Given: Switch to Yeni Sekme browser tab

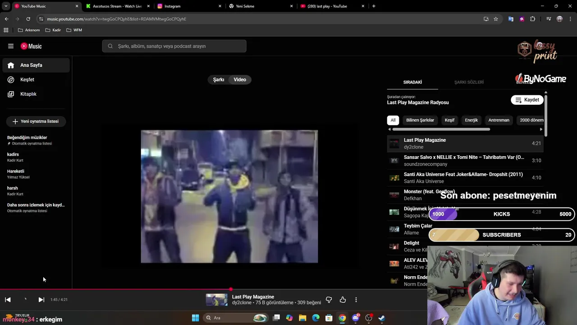Looking at the screenshot, I should click(x=261, y=6).
